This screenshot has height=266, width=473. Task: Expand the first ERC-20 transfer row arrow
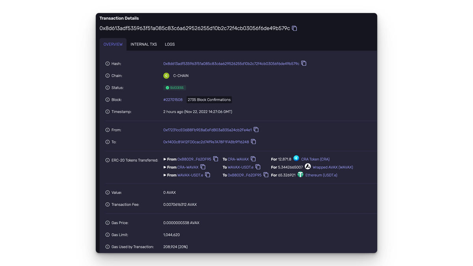[165, 159]
